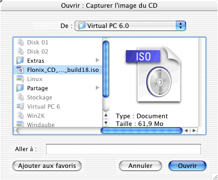Image resolution: width=218 pixels, height=180 pixels.
Task: Click the Win2K label
Action: coord(36,116)
